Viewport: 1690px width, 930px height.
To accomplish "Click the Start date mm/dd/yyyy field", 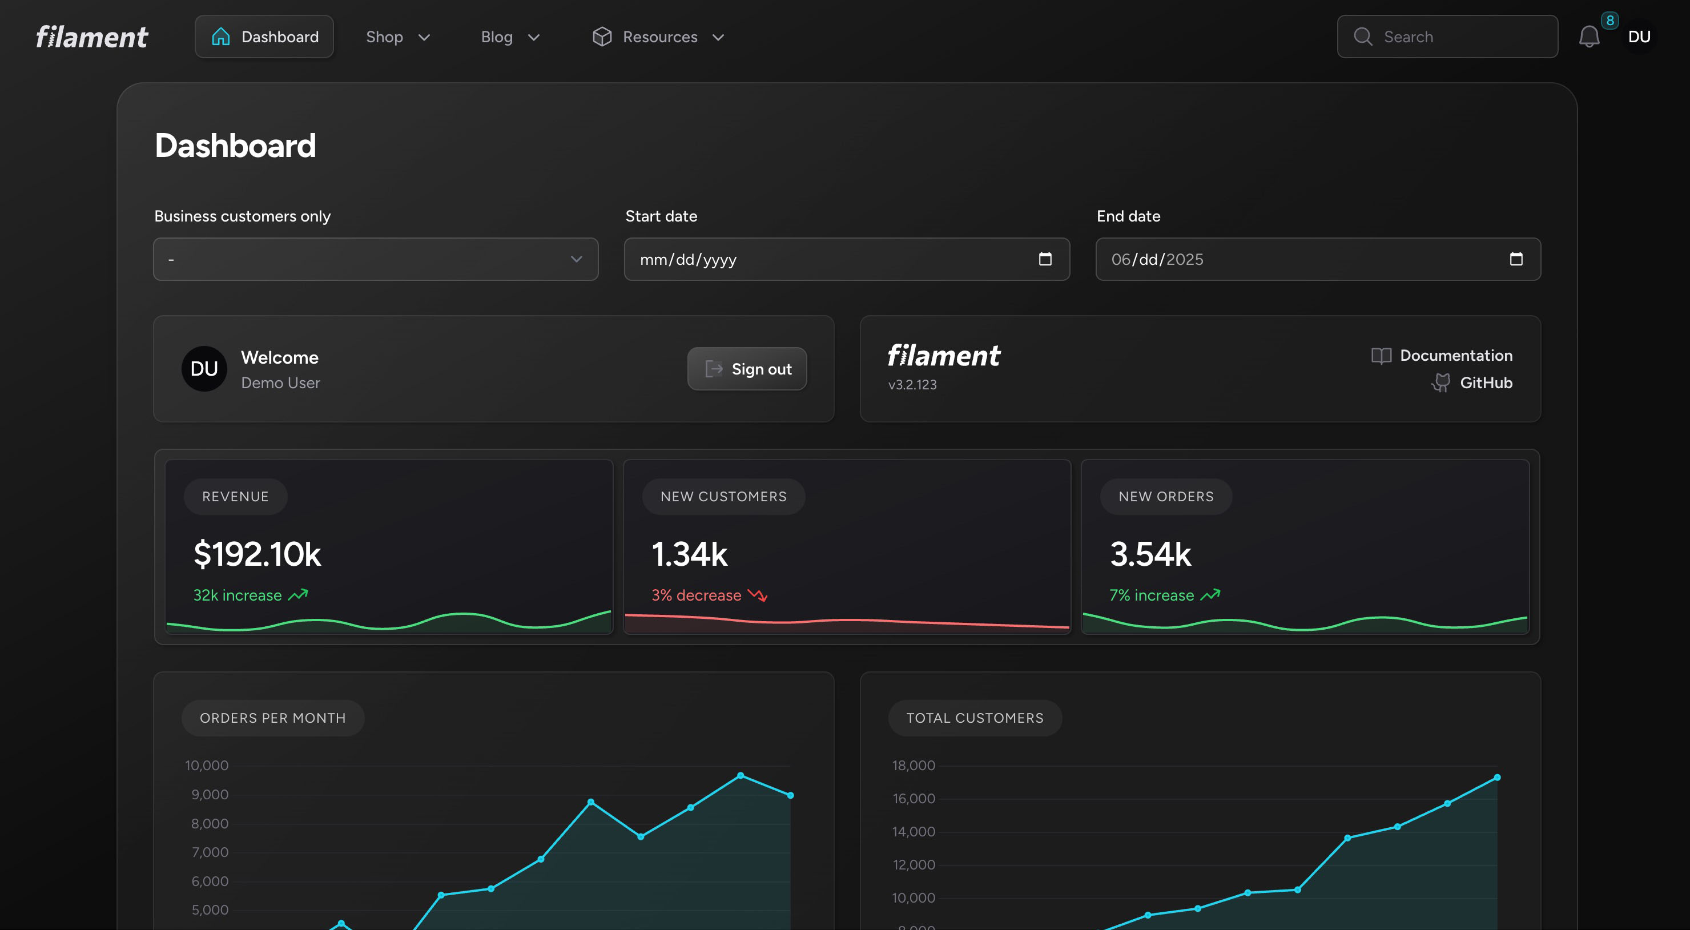I will (847, 259).
